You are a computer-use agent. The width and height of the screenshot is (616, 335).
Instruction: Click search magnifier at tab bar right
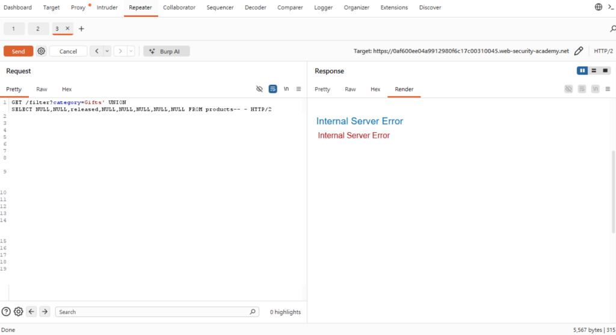pos(612,29)
